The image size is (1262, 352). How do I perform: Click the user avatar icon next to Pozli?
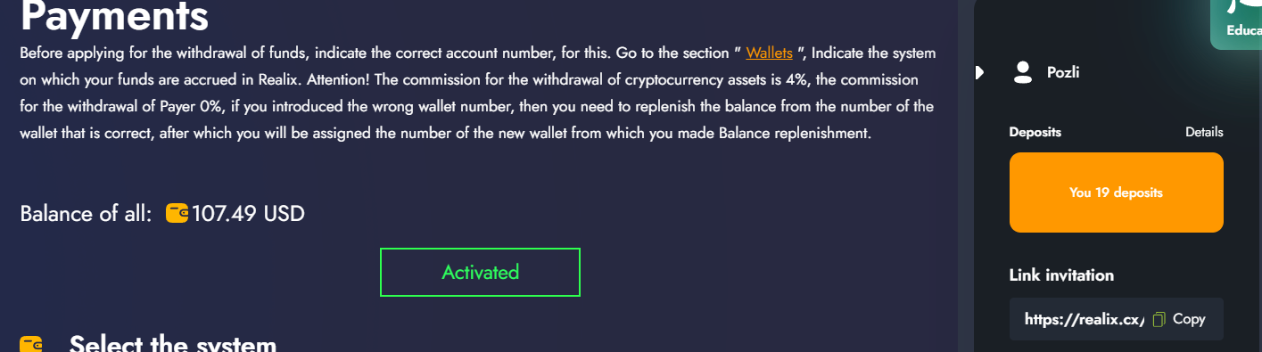coord(1023,72)
